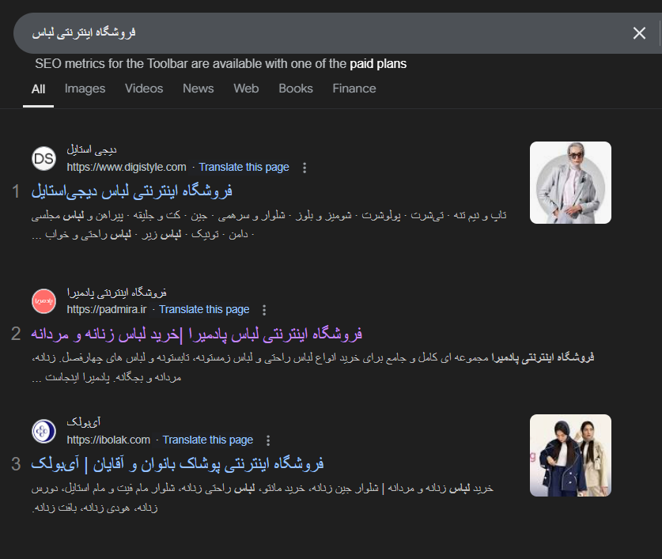The height and width of the screenshot is (559, 662).
Task: Open more options for ibolak.com result
Action: [x=268, y=440]
